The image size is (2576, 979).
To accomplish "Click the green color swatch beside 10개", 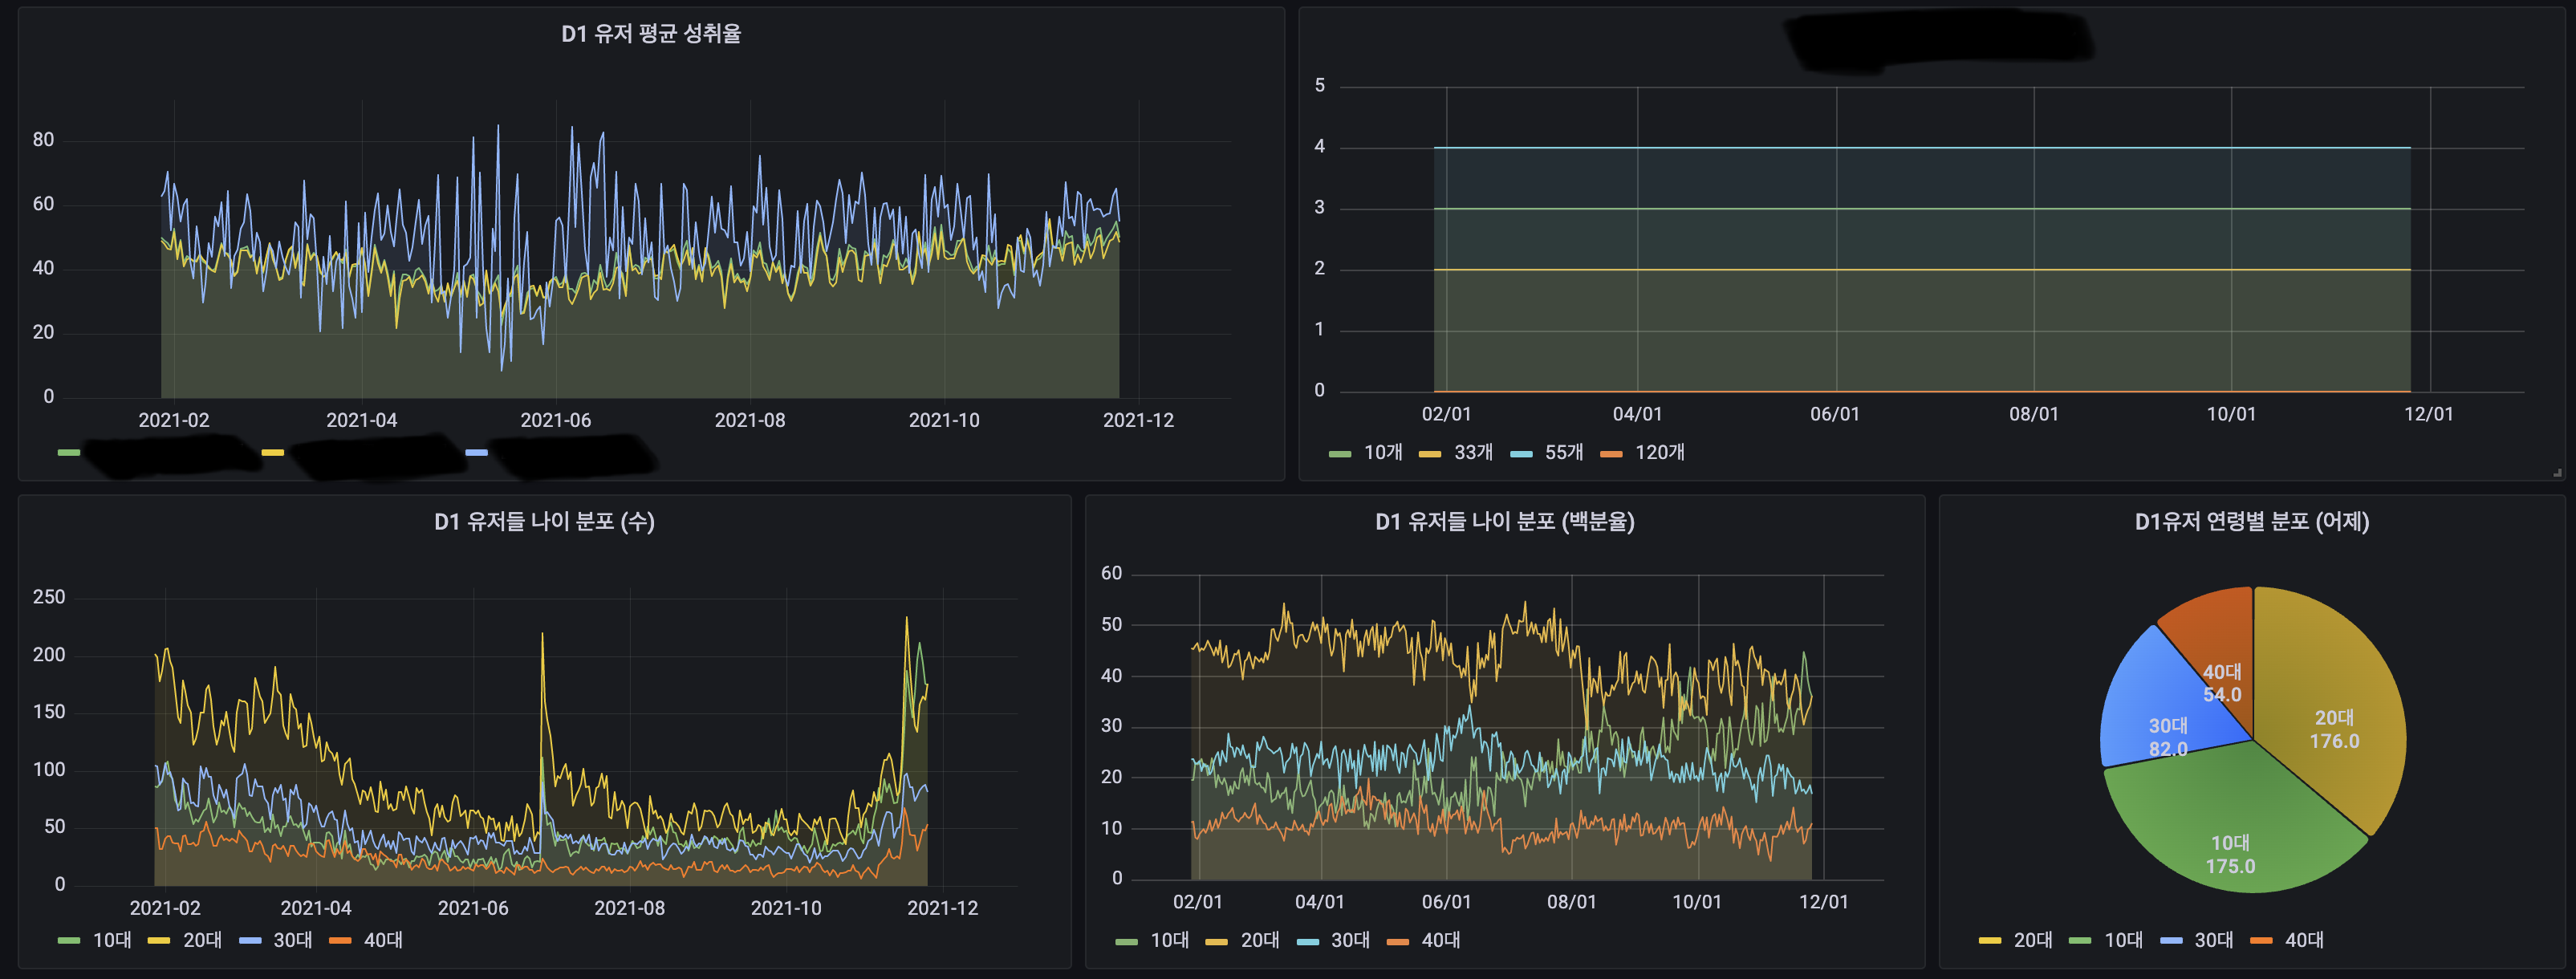I will (x=1340, y=454).
